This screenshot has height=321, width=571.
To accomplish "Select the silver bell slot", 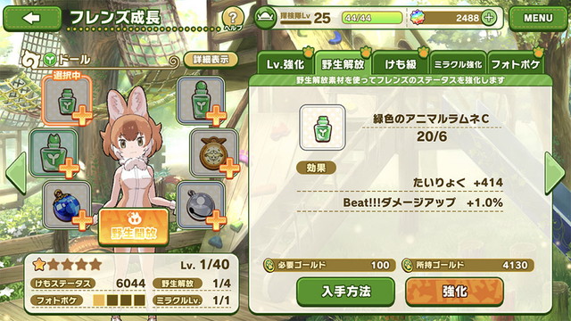I will click(x=201, y=206).
